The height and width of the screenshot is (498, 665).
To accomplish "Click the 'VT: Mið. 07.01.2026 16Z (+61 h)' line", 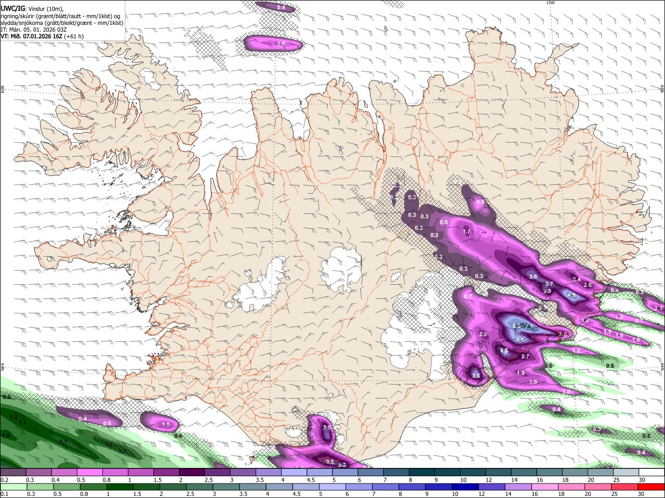I will point(43,36).
